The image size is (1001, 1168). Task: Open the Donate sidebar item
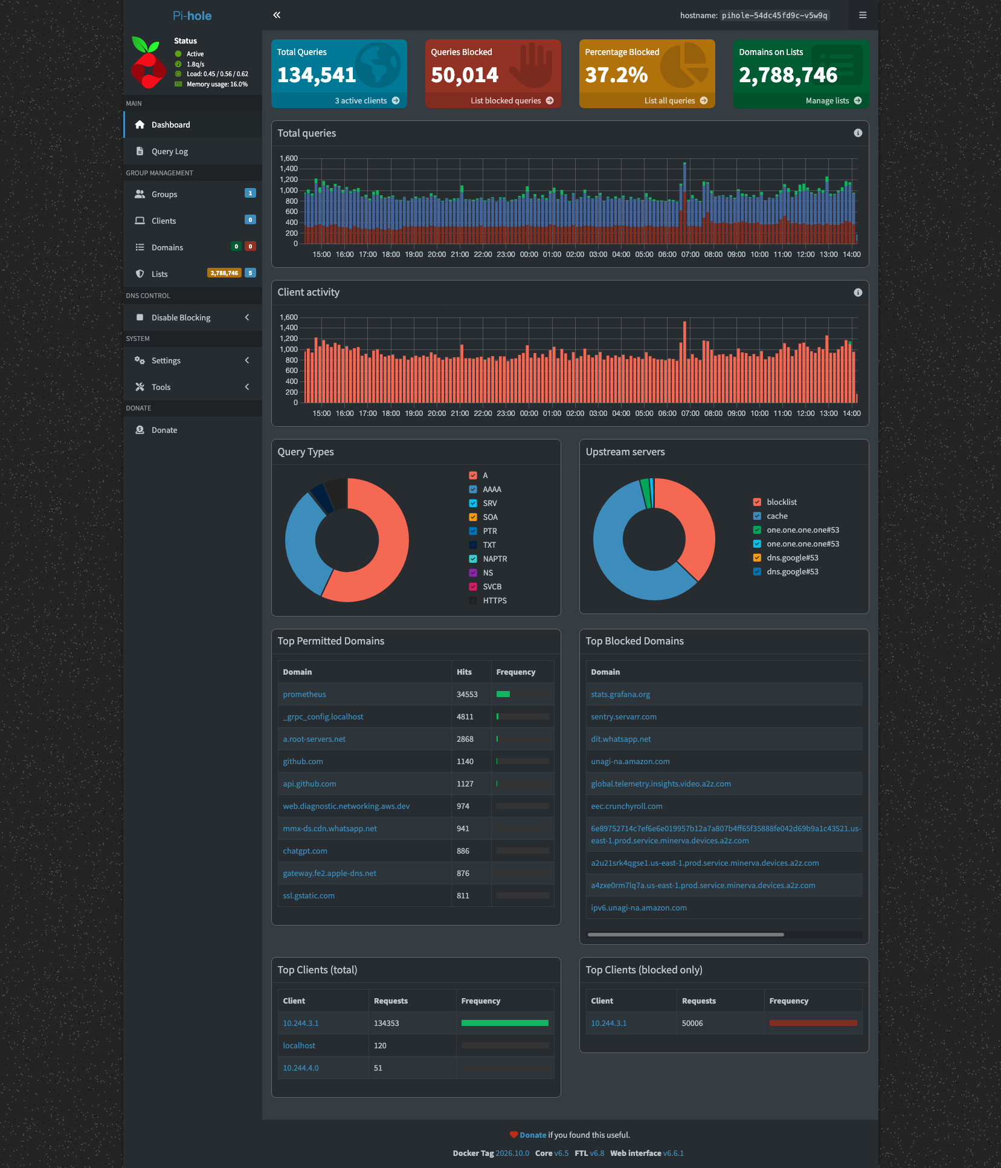193,430
